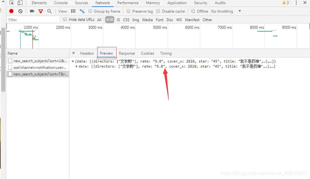Stop recording network log with red button
This screenshot has width=310, height=179.
[x=11, y=11]
